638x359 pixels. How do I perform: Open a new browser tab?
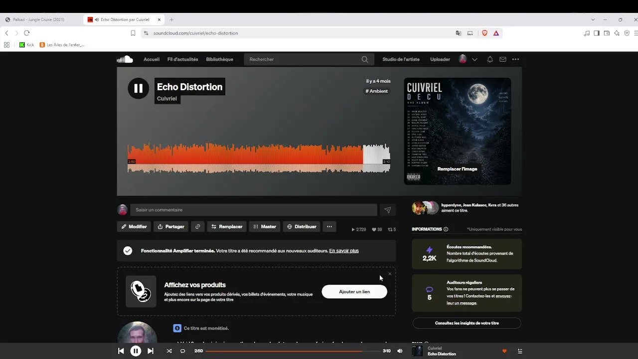(171, 20)
